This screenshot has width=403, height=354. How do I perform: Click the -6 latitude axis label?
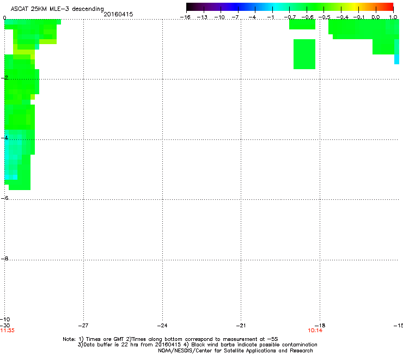click(x=4, y=198)
